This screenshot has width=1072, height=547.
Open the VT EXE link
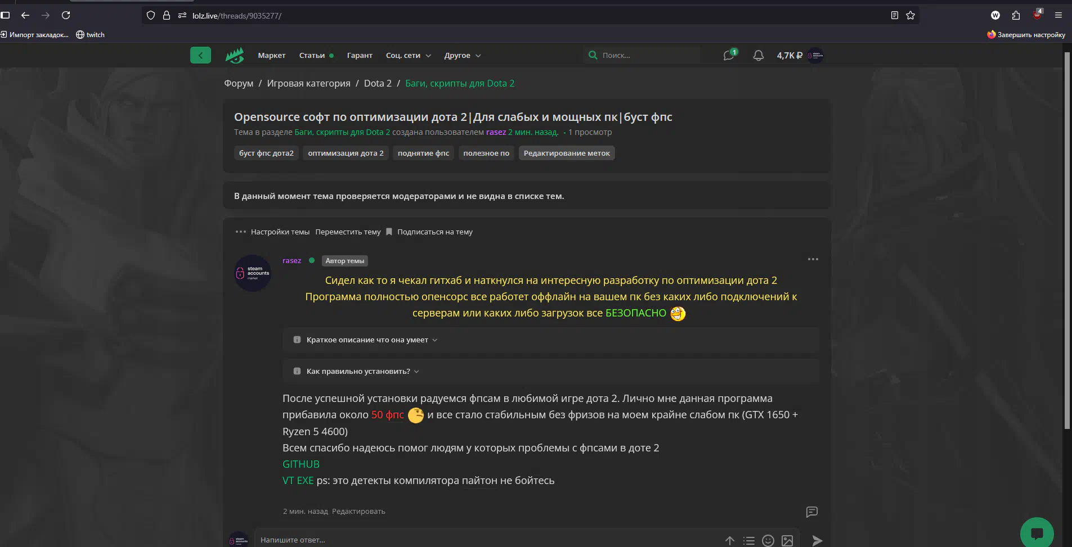298,481
